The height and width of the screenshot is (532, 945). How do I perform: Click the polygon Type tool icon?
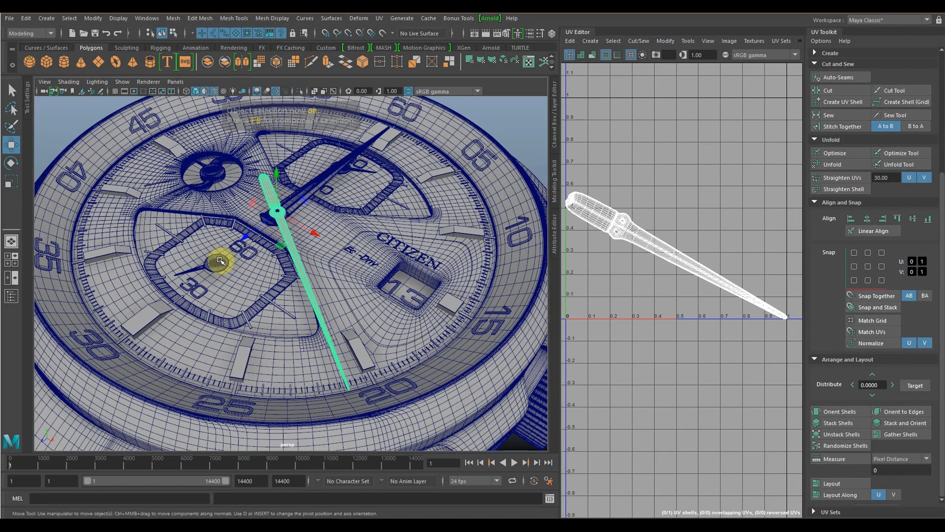(x=167, y=62)
